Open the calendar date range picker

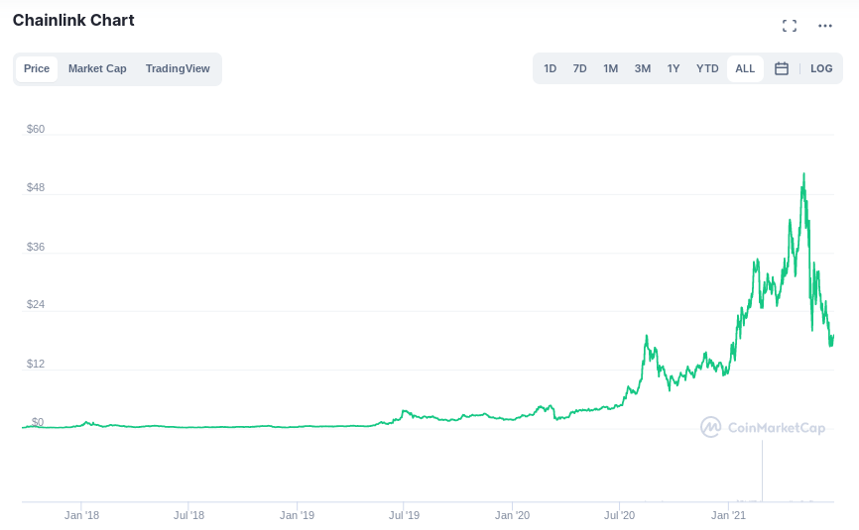(x=782, y=68)
